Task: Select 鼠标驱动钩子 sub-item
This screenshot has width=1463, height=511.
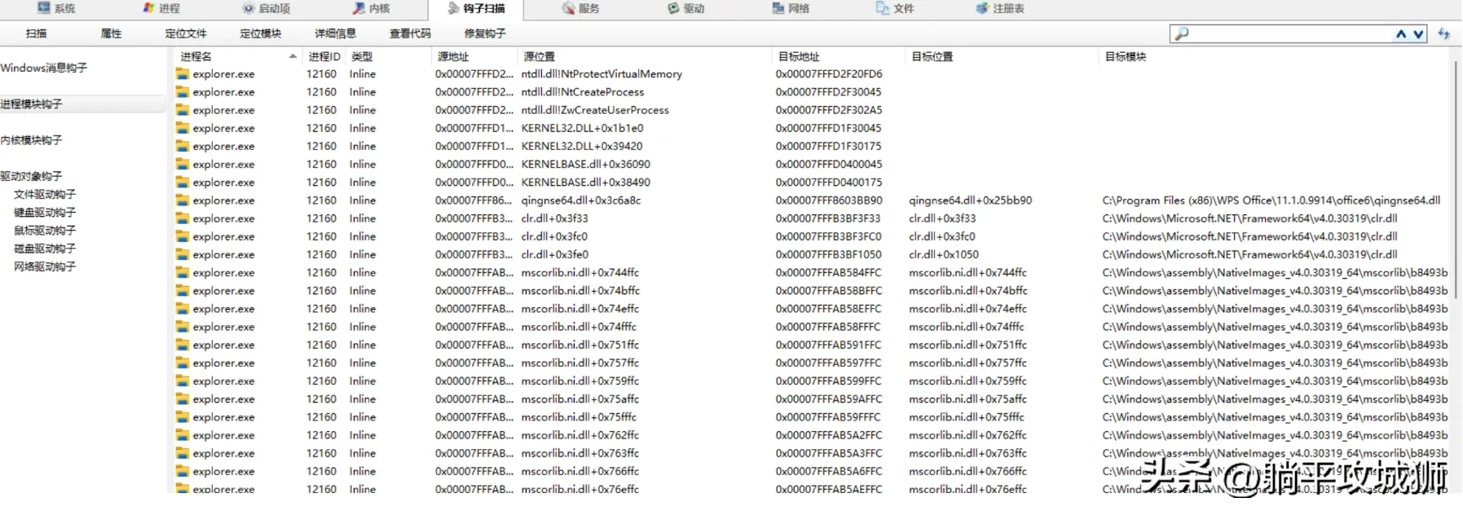Action: coord(45,230)
